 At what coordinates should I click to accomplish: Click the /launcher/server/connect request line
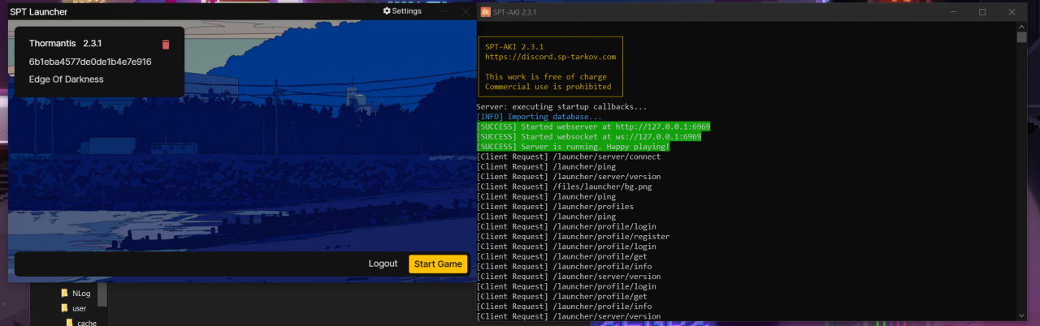point(569,157)
